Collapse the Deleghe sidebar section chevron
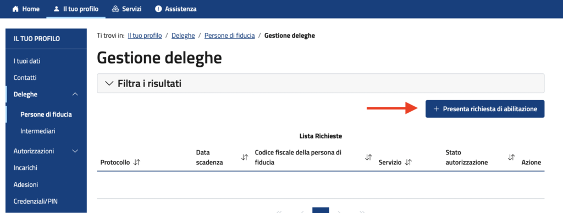Viewport: 563px width, 213px height. tap(75, 94)
